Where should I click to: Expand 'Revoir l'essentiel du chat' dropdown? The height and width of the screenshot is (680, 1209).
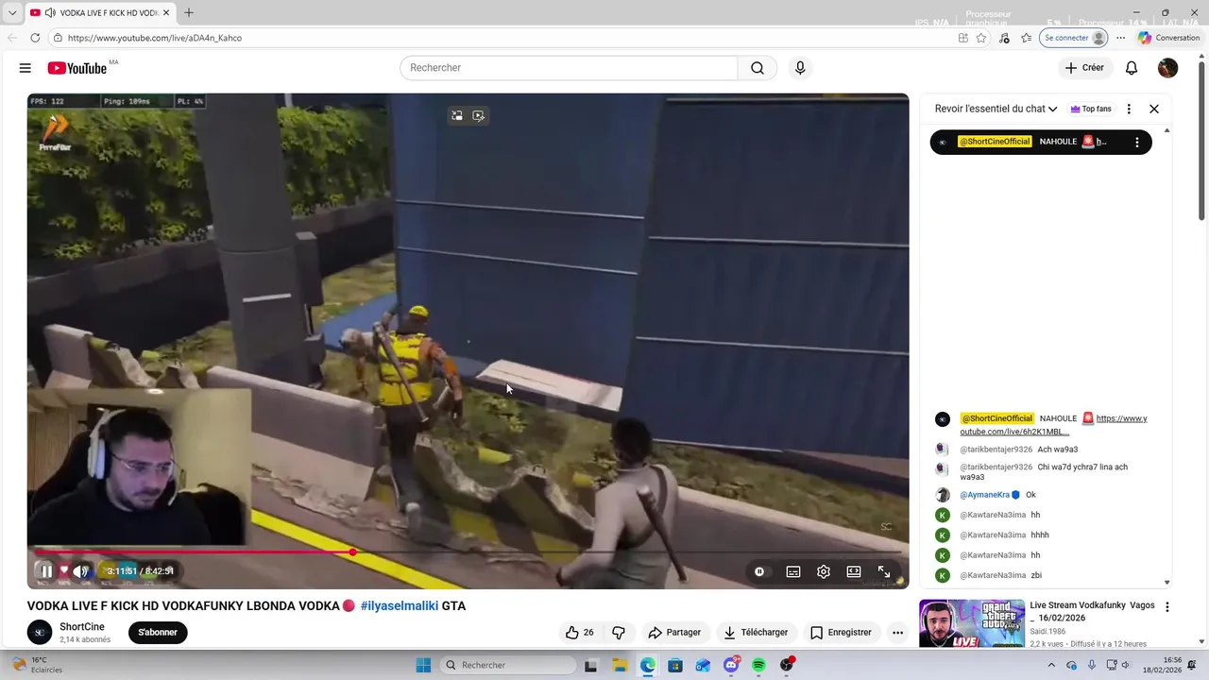(996, 109)
